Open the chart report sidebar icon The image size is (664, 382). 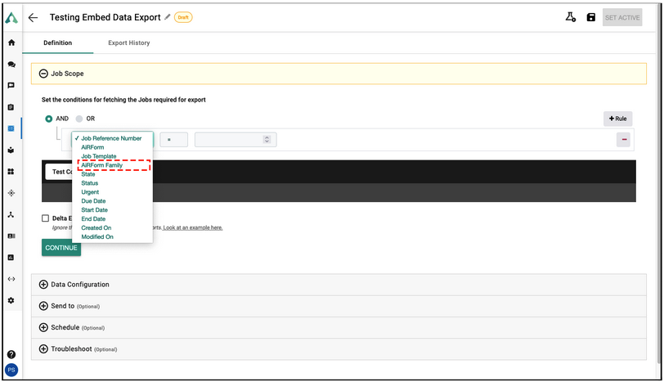point(11,258)
